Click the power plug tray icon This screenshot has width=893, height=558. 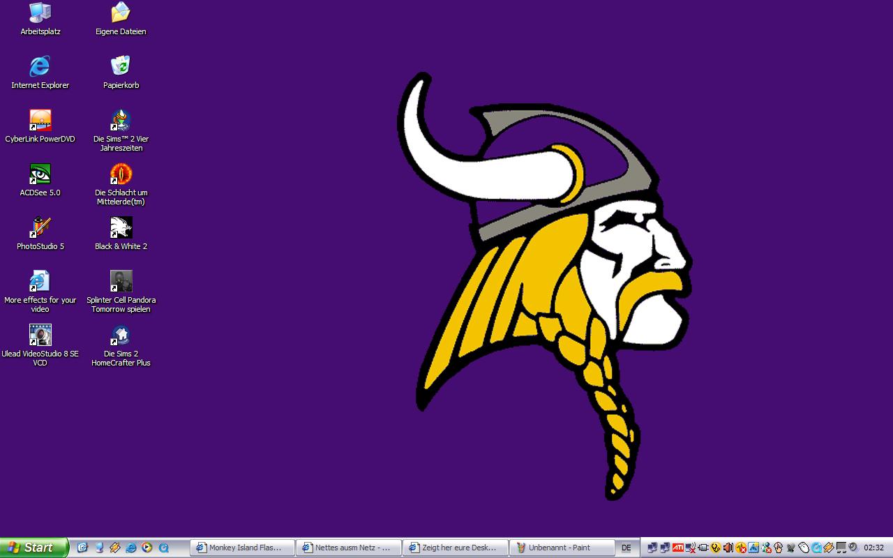pyautogui.click(x=703, y=548)
